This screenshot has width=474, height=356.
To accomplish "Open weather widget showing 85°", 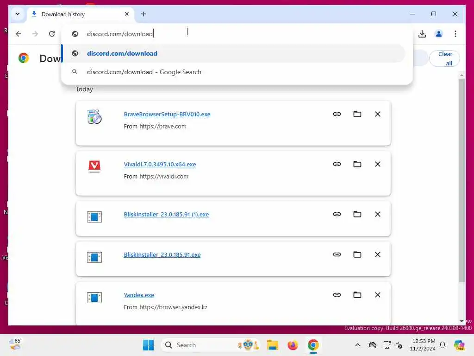I will tap(16, 344).
